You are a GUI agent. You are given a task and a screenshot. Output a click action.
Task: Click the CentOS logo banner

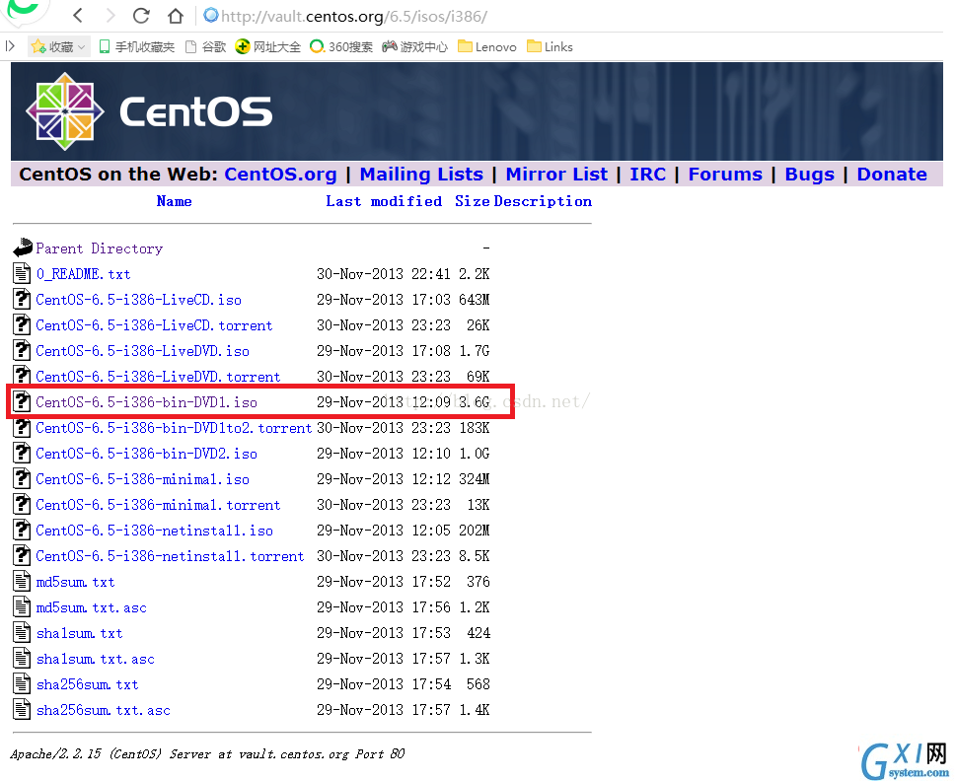coord(477,111)
